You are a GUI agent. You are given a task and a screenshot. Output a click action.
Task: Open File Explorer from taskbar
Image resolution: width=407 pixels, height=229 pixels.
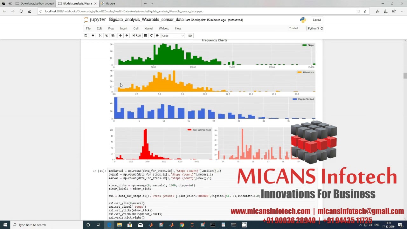click(x=119, y=225)
